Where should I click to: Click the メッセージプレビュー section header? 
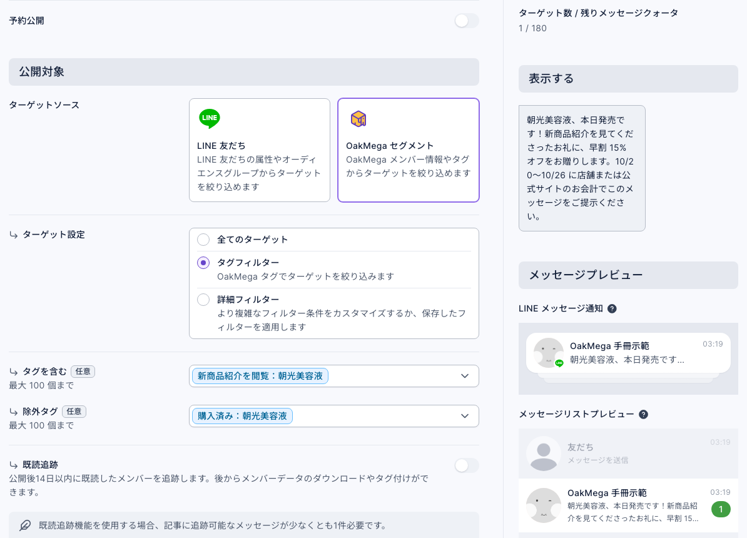click(628, 275)
